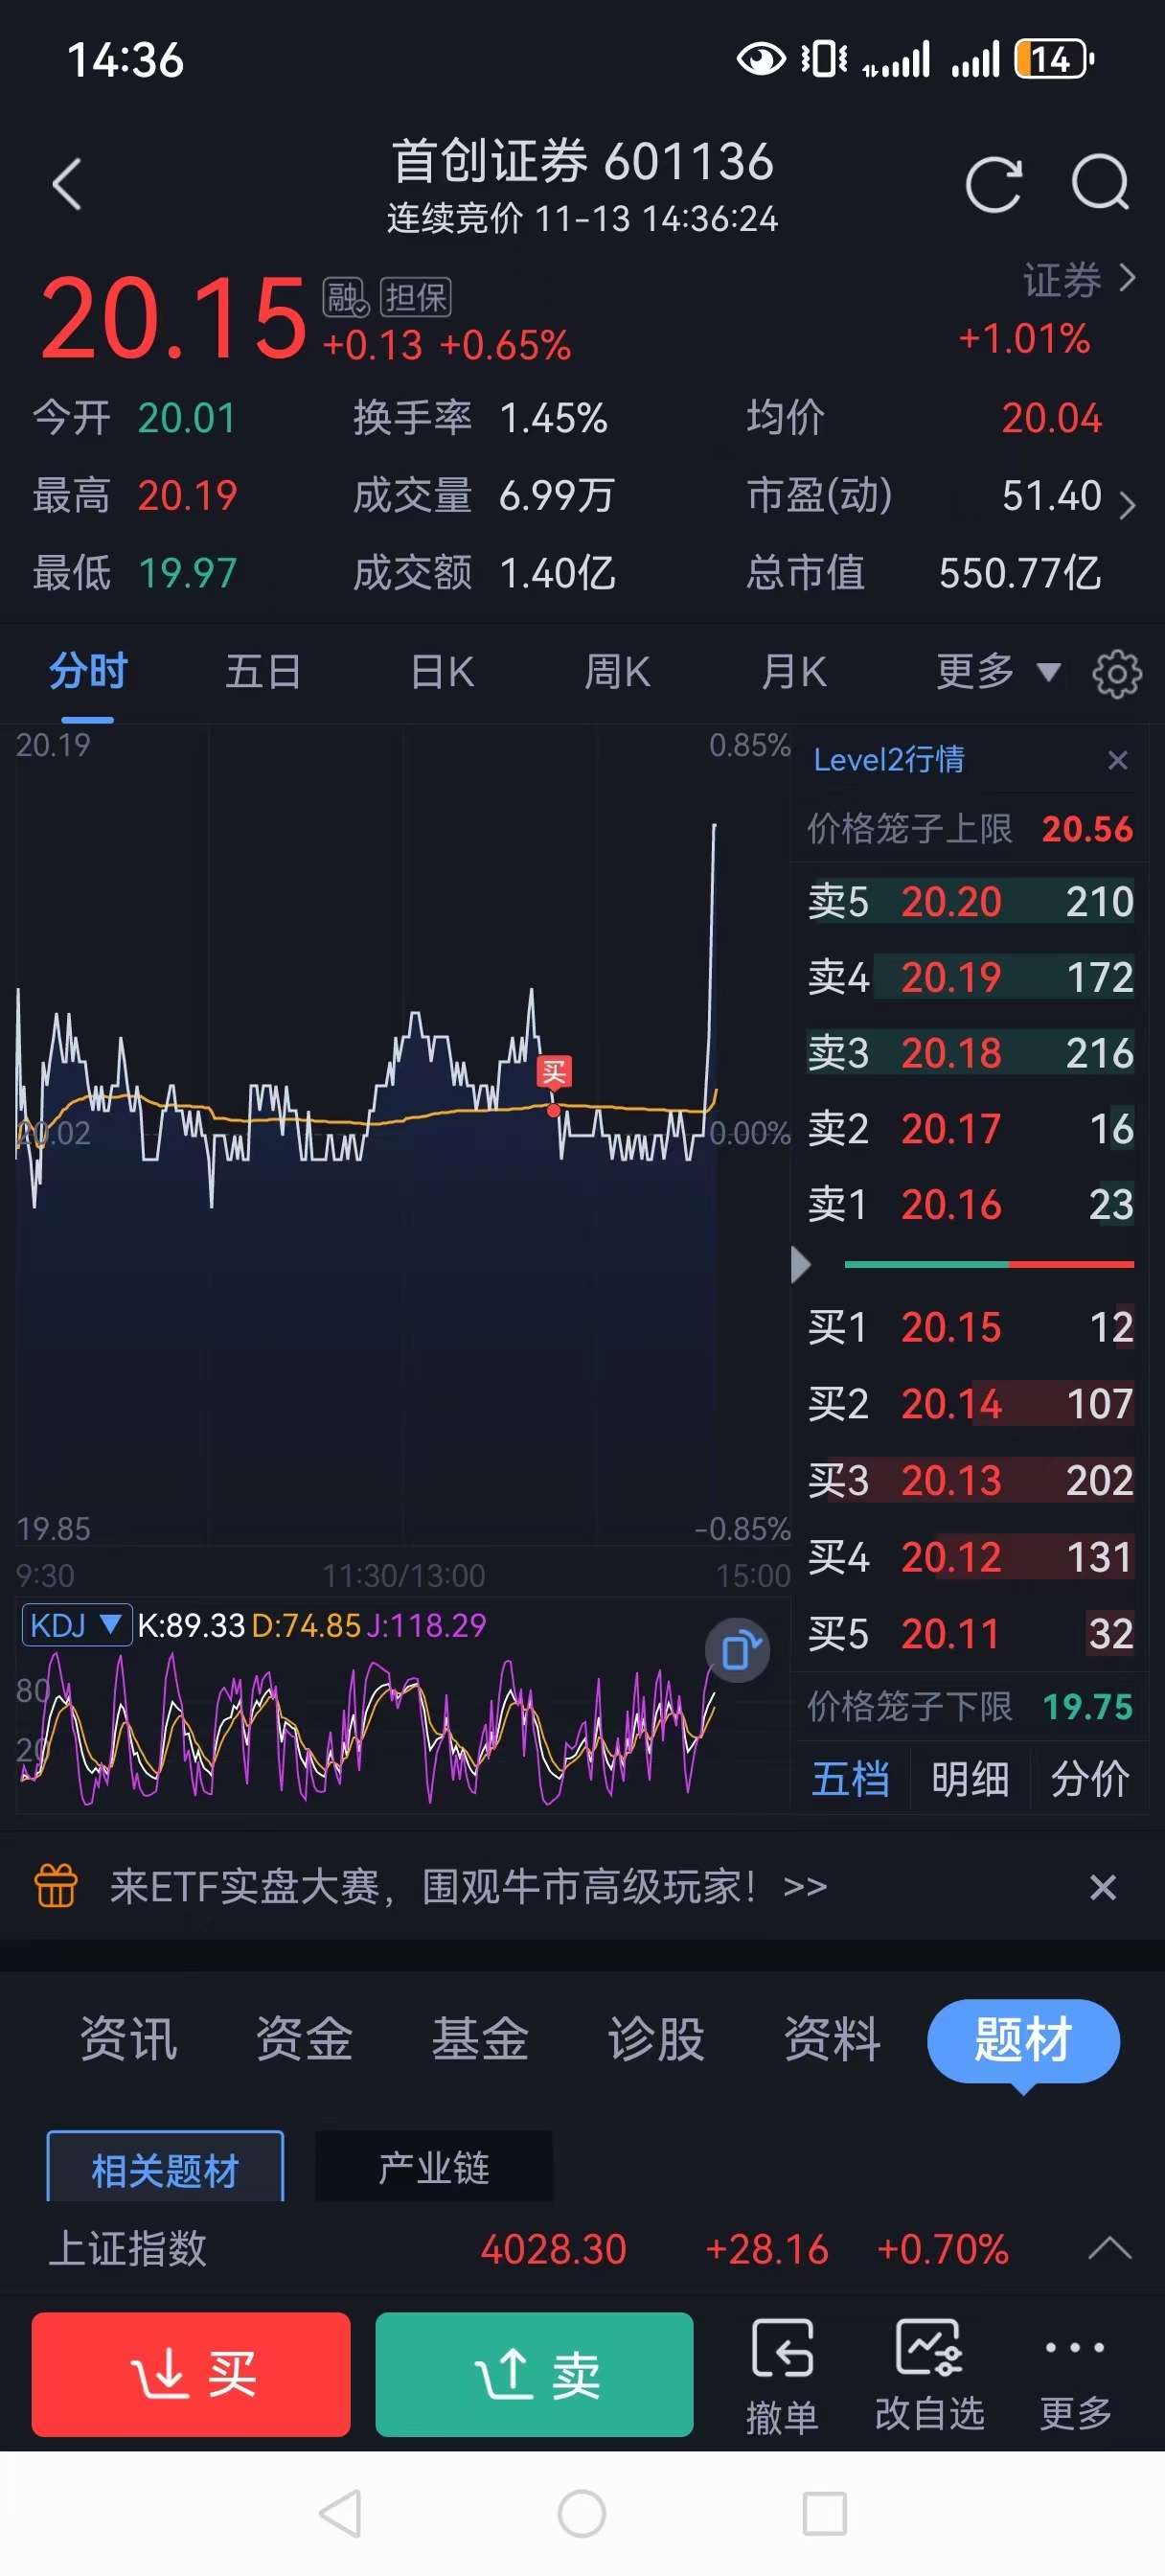The width and height of the screenshot is (1165, 2576).
Task: Switch to 日K chart tab
Action: 442,671
